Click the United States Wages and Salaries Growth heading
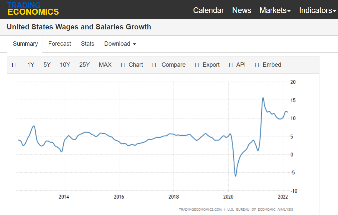Screen dimensions: 338x215 [x=79, y=27]
